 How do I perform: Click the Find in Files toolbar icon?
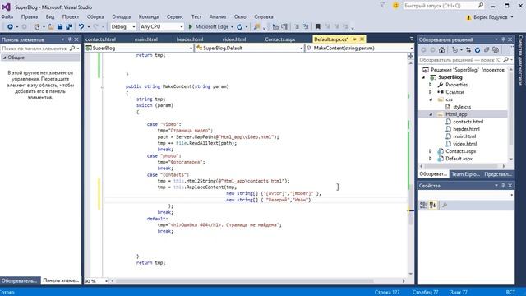[257, 26]
